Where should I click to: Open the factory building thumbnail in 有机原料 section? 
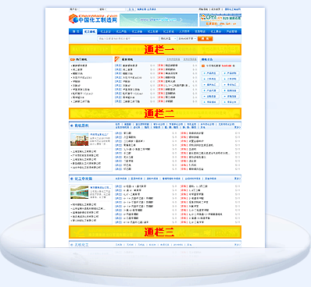80,140
